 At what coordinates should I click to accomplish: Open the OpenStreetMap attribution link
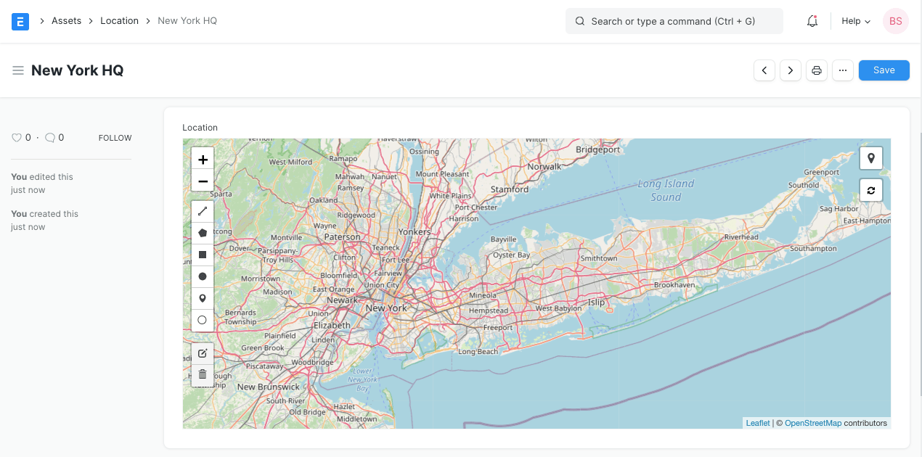tap(812, 422)
